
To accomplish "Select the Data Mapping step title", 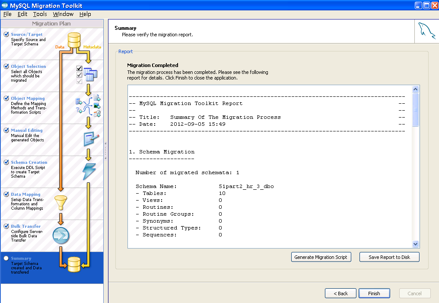I will (25, 194).
